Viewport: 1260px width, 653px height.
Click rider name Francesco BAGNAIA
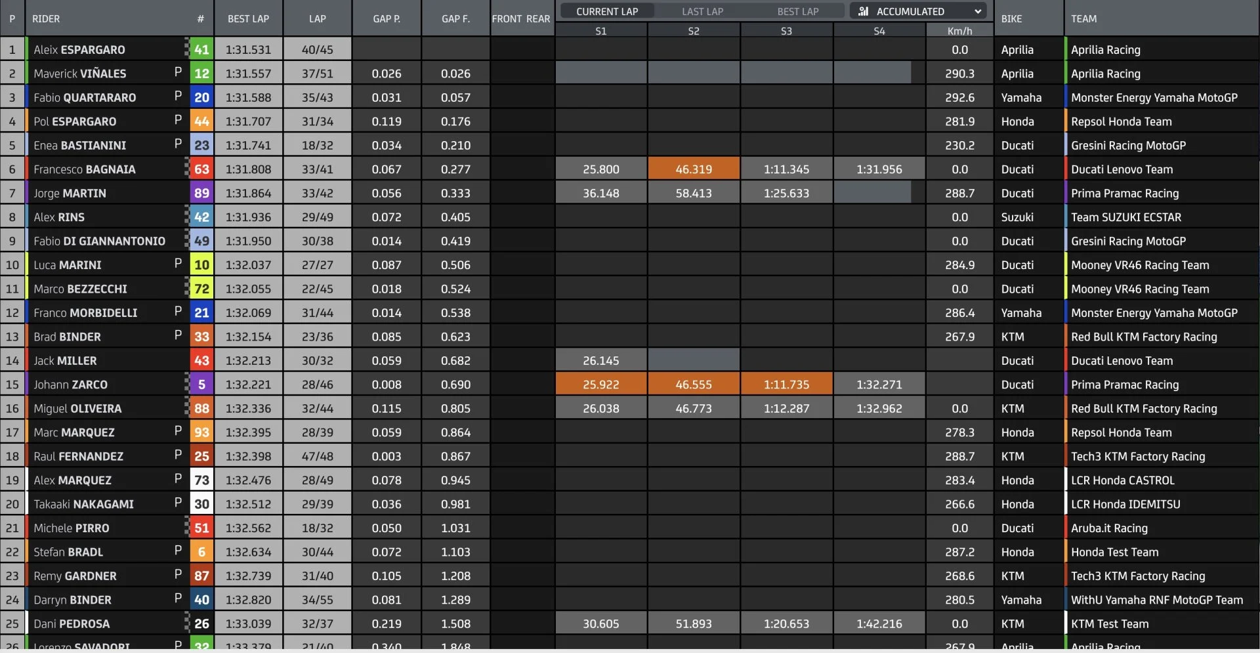click(x=85, y=169)
